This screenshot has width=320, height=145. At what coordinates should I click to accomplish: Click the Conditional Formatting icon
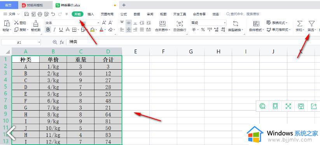[256, 24]
